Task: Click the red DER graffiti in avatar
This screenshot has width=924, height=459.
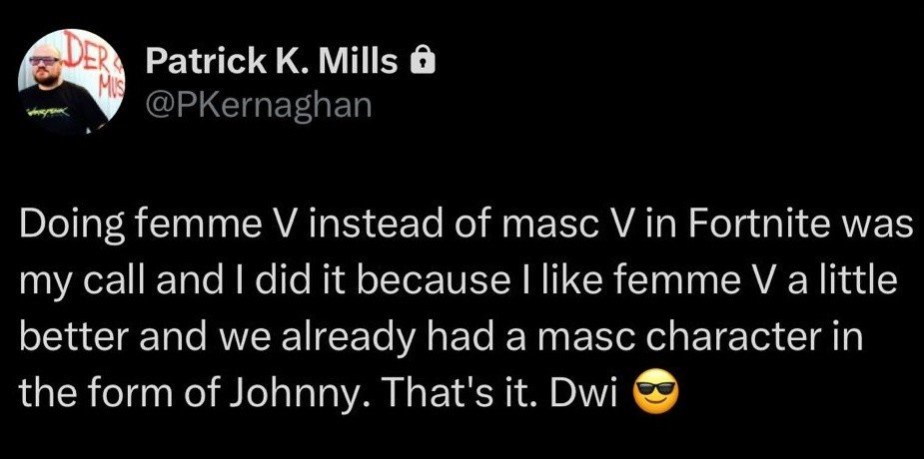Action: coord(88,54)
